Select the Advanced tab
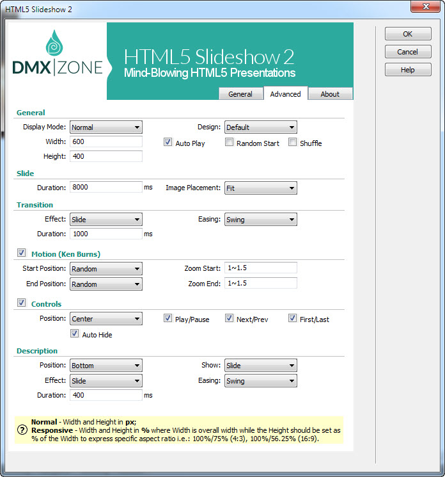Viewport: 445px width, 477px height. tap(286, 93)
